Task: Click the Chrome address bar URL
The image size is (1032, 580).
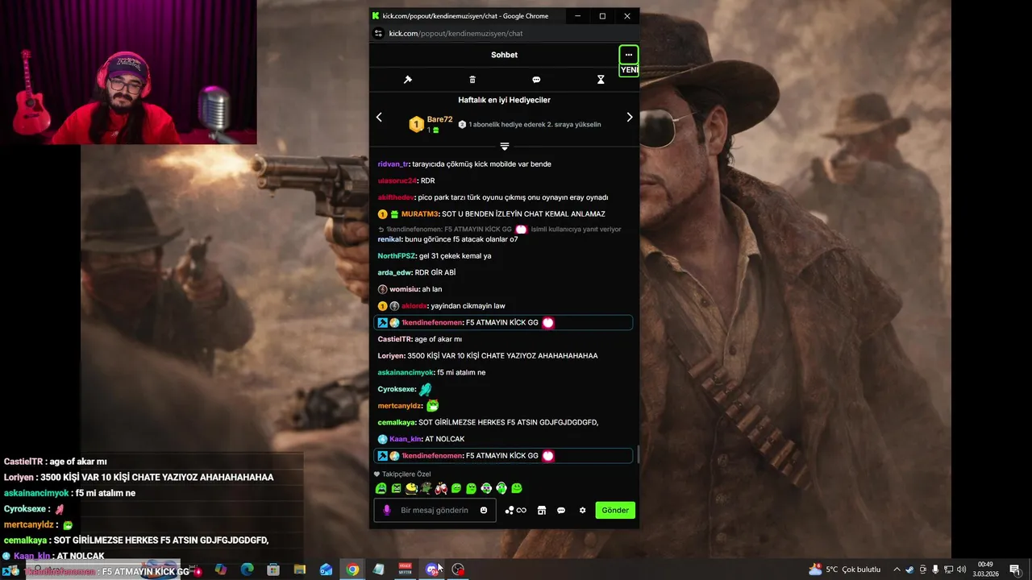Action: pos(456,34)
